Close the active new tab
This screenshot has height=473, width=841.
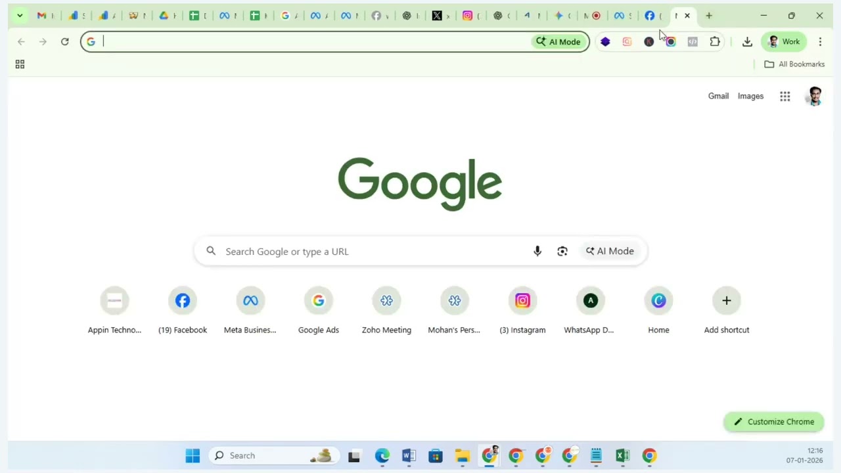coord(687,16)
